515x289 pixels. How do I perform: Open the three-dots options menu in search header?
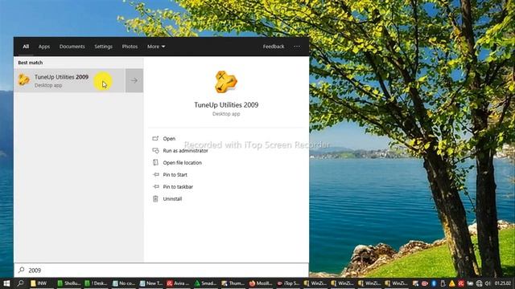click(x=297, y=47)
